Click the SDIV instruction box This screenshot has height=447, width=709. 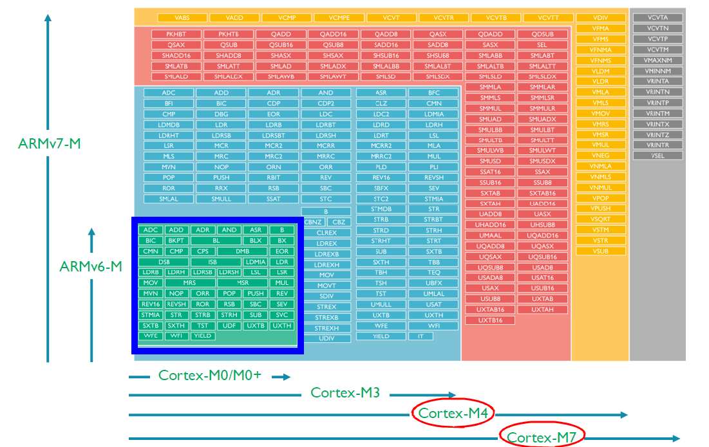tap(326, 296)
